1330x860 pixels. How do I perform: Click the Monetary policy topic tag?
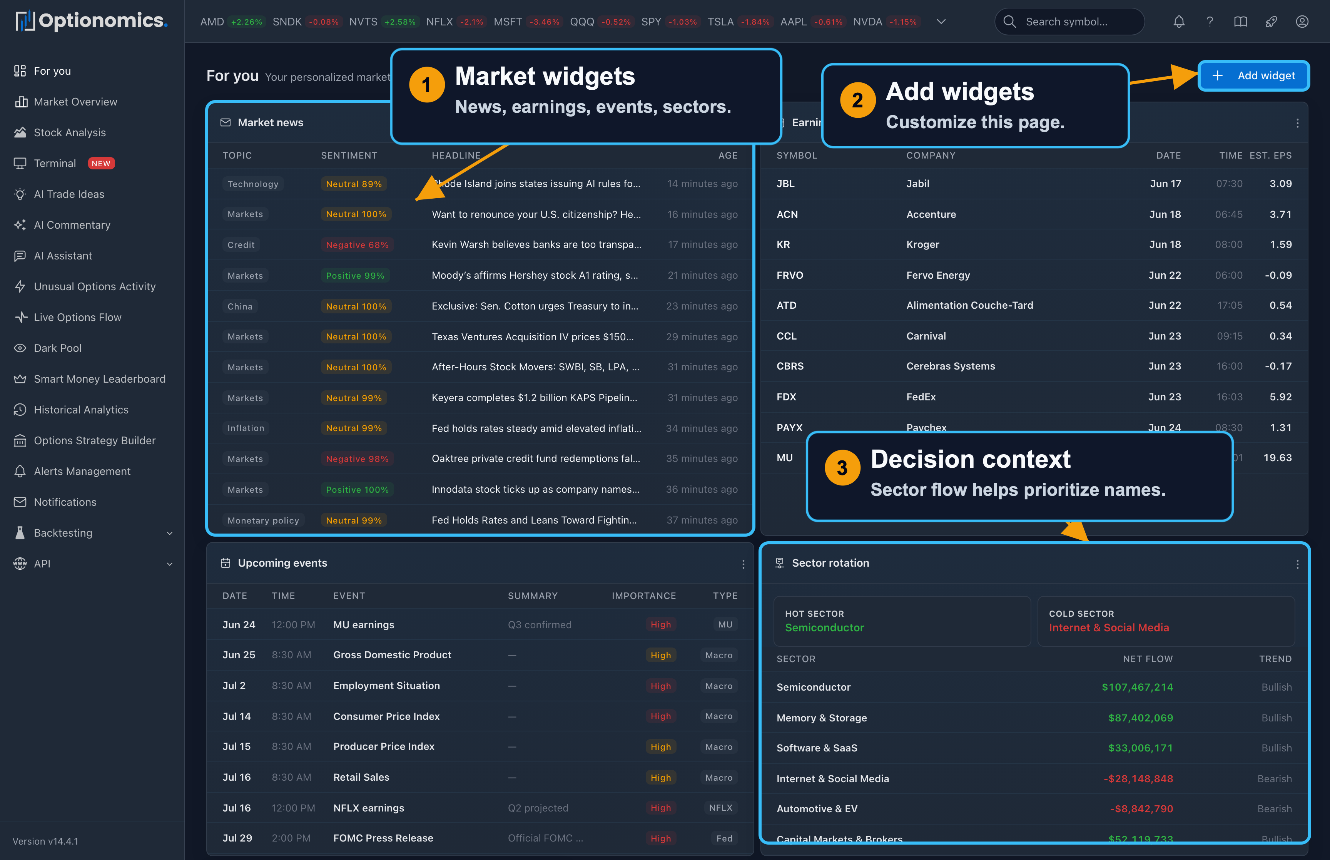tap(264, 520)
